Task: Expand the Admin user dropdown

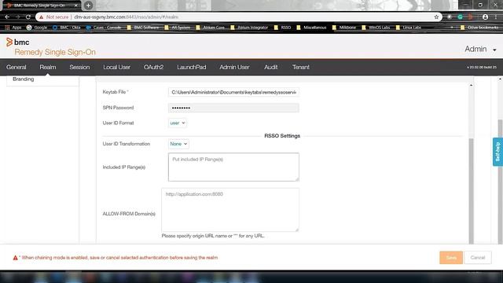Action: 480,49
